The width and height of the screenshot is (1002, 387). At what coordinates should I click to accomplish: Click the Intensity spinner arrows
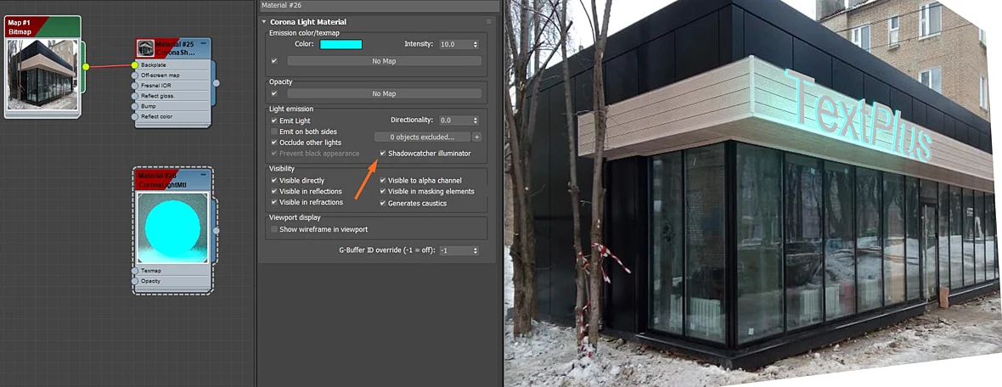coord(476,44)
